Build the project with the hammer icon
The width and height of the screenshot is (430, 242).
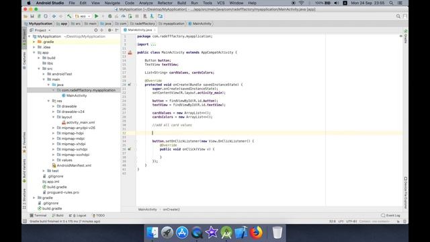click(69, 16)
